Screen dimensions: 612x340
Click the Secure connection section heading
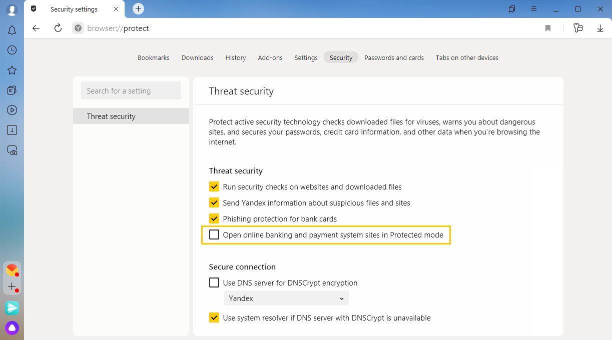pos(242,267)
